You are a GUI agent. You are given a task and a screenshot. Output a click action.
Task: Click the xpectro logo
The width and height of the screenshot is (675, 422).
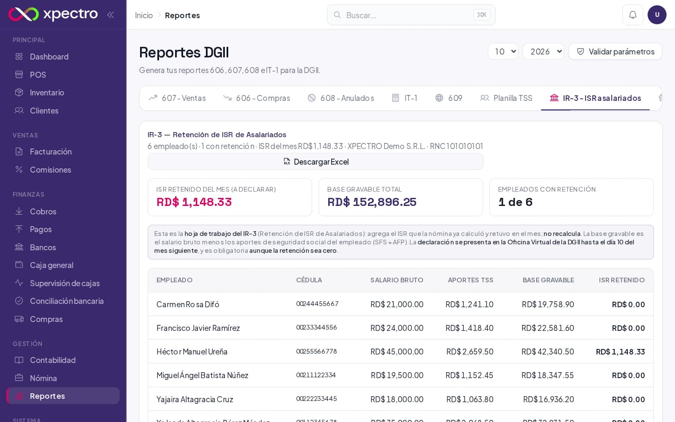(53, 14)
